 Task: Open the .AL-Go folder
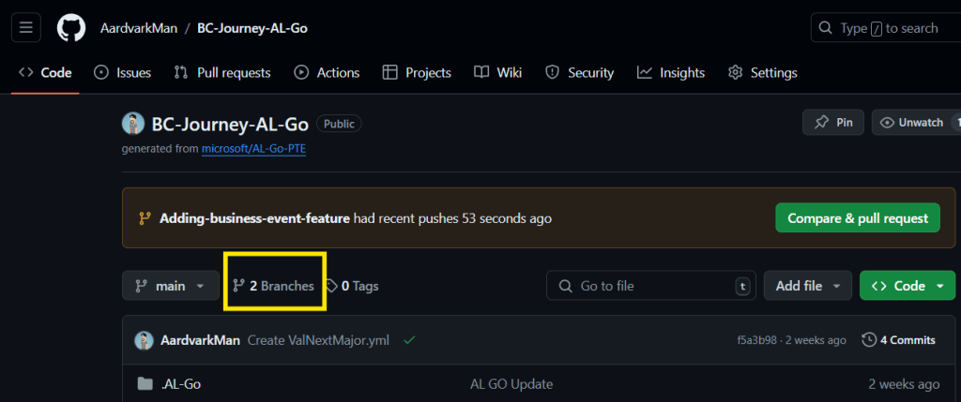click(x=182, y=383)
